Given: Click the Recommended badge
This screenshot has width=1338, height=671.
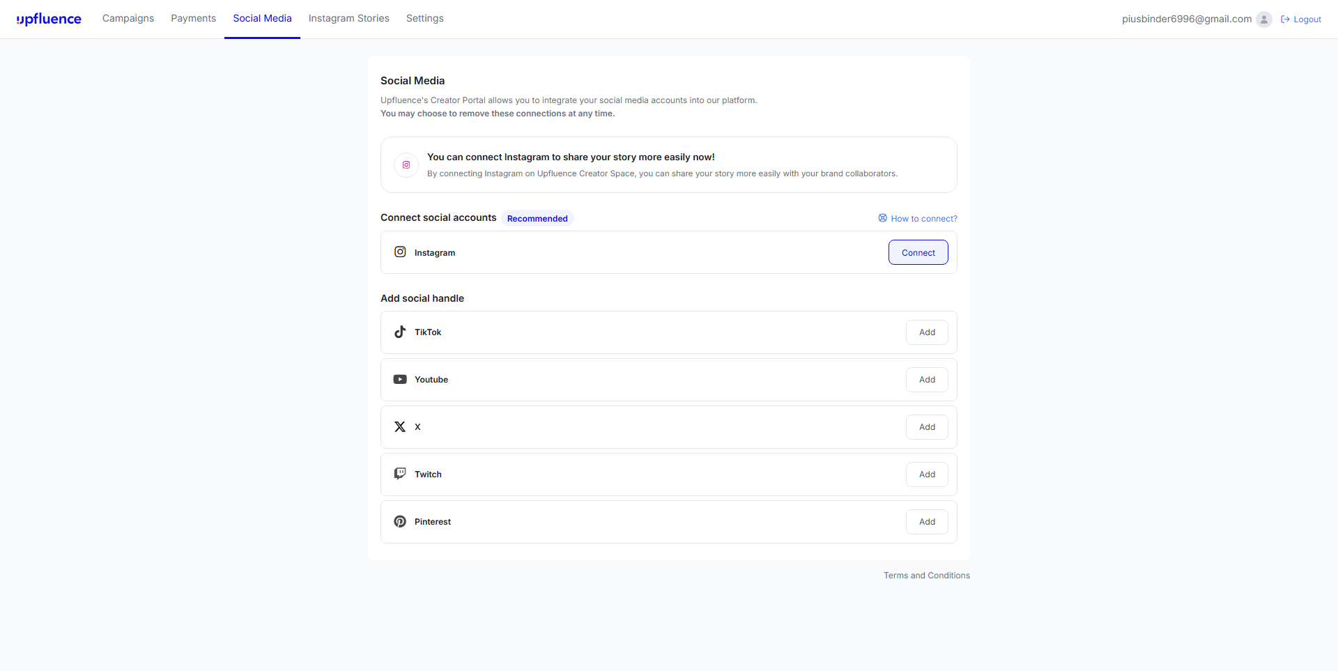Looking at the screenshot, I should click(537, 218).
